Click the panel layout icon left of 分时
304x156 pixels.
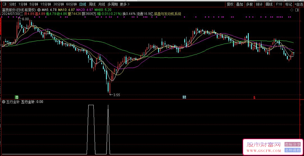pos(5,4)
